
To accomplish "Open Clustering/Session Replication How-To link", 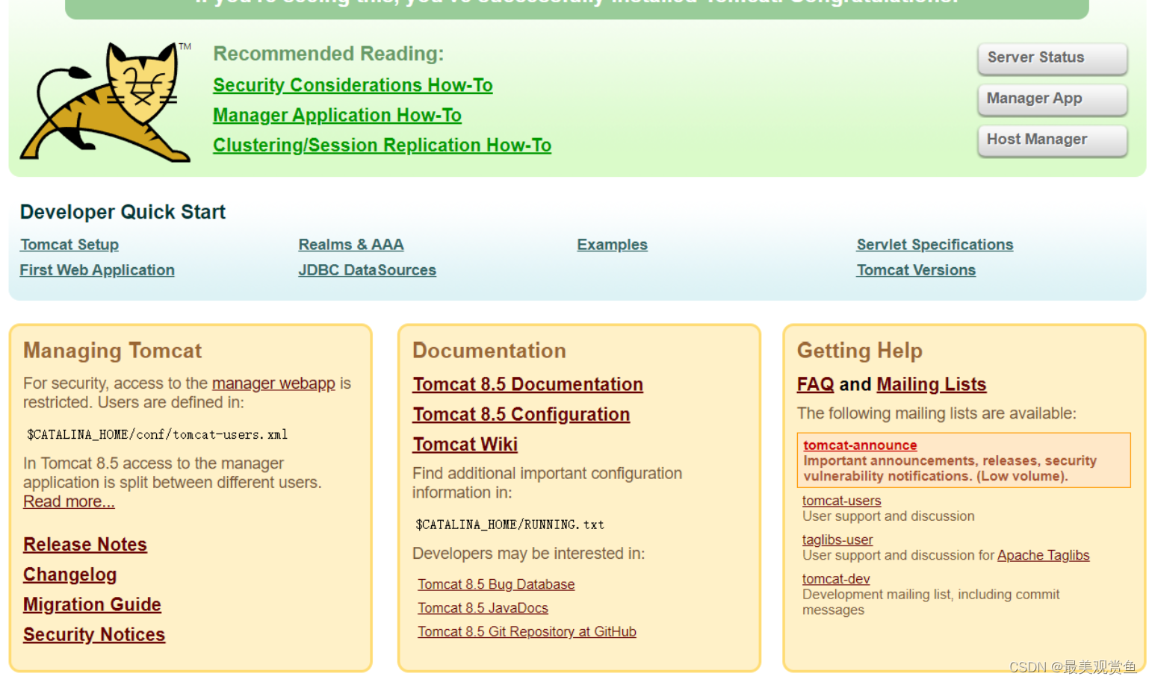I will tap(382, 145).
